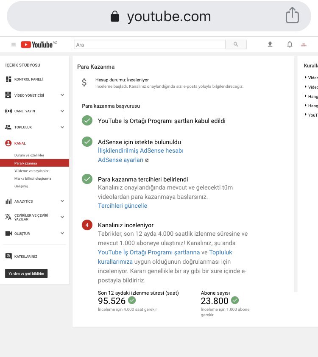
Task: Click green check beside 23.800 subscribers
Action: 235,300
